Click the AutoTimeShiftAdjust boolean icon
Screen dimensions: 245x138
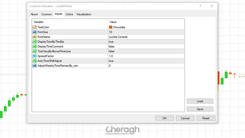click(35, 61)
